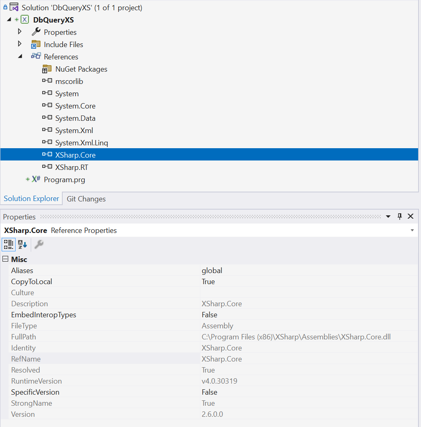Select the mscorlib reference

coord(69,81)
